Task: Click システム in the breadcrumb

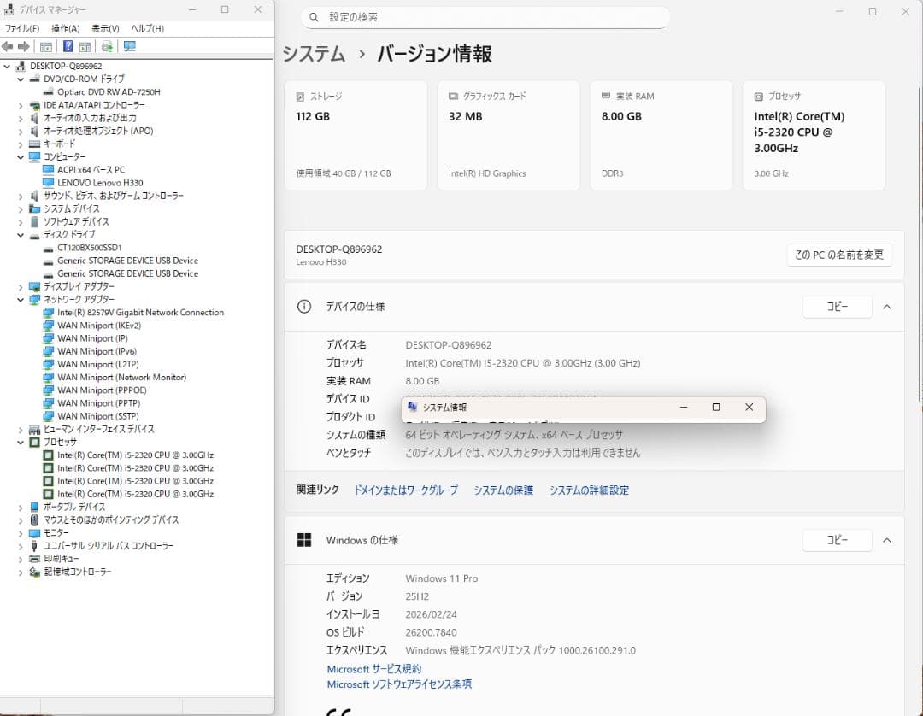Action: pyautogui.click(x=314, y=54)
